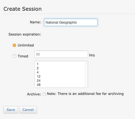
Task: Cancel session creation
Action: click(28, 110)
